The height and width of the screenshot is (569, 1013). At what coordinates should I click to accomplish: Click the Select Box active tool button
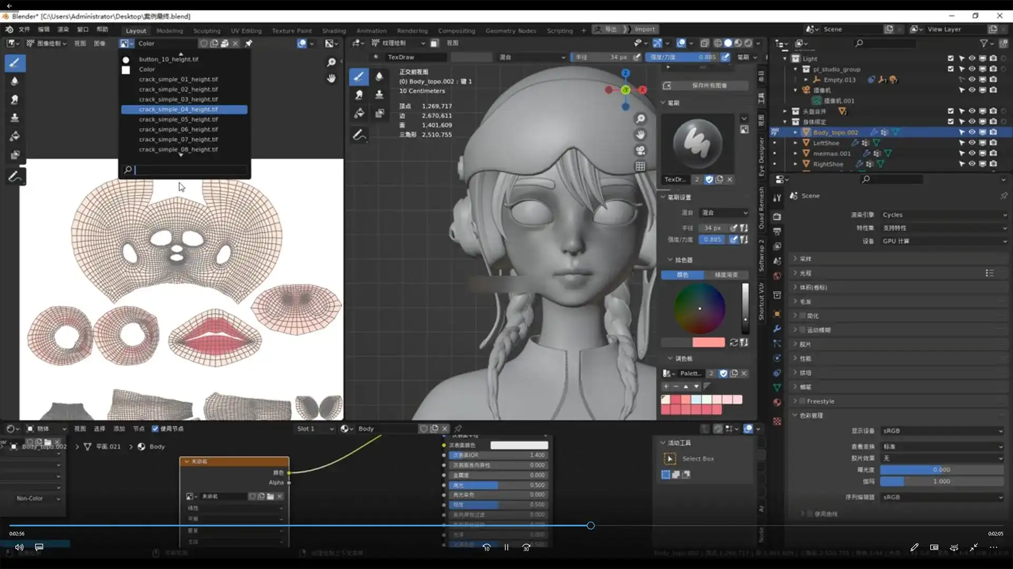pos(670,459)
